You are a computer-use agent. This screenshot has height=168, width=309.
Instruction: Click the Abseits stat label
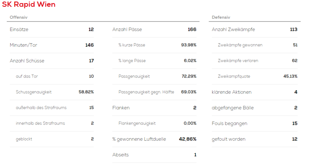tap(121, 155)
